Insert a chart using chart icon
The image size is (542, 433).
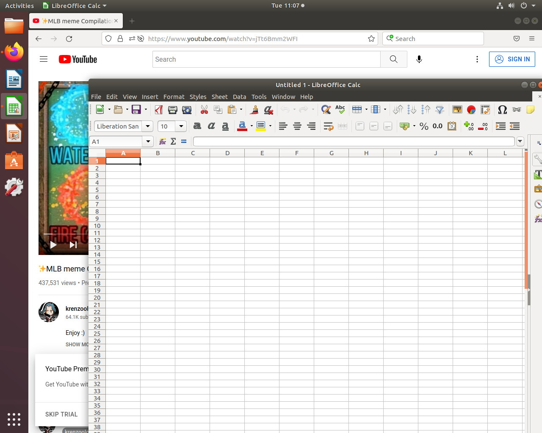click(471, 110)
